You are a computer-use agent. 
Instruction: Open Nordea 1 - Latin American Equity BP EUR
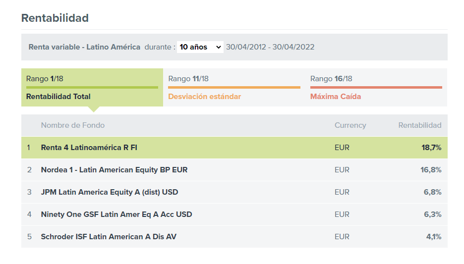114,170
